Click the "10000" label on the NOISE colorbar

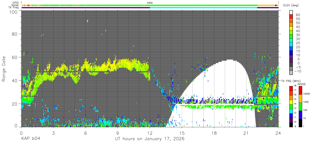click(306, 94)
